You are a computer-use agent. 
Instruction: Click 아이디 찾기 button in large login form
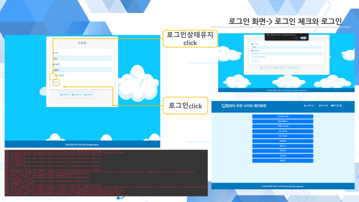[x=65, y=95]
